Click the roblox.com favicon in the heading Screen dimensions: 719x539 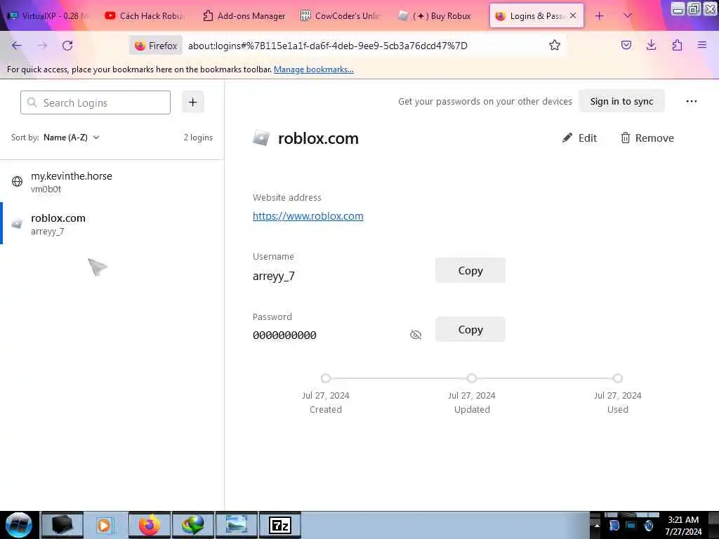261,138
